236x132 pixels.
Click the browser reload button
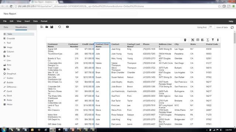coord(11,6)
